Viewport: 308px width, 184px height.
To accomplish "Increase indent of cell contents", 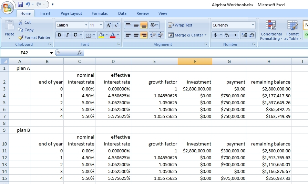I will tap(161, 35).
